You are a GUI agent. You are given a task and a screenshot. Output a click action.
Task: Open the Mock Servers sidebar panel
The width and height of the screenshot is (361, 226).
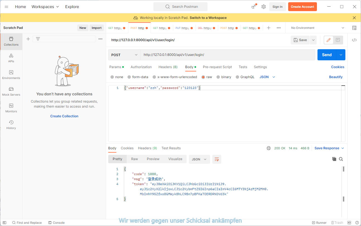tap(11, 91)
